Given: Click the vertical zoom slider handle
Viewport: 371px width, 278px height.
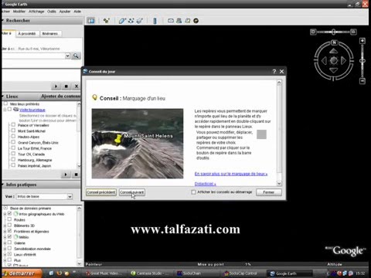Looking at the screenshot, I should point(362,61).
